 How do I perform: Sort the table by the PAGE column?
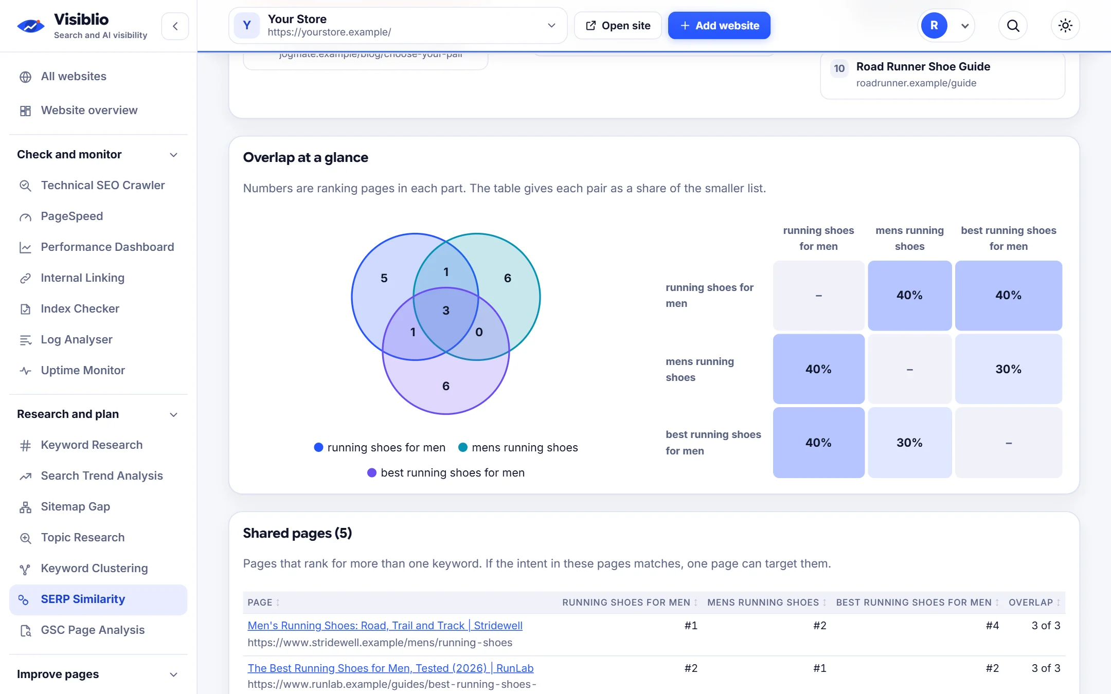pos(264,602)
